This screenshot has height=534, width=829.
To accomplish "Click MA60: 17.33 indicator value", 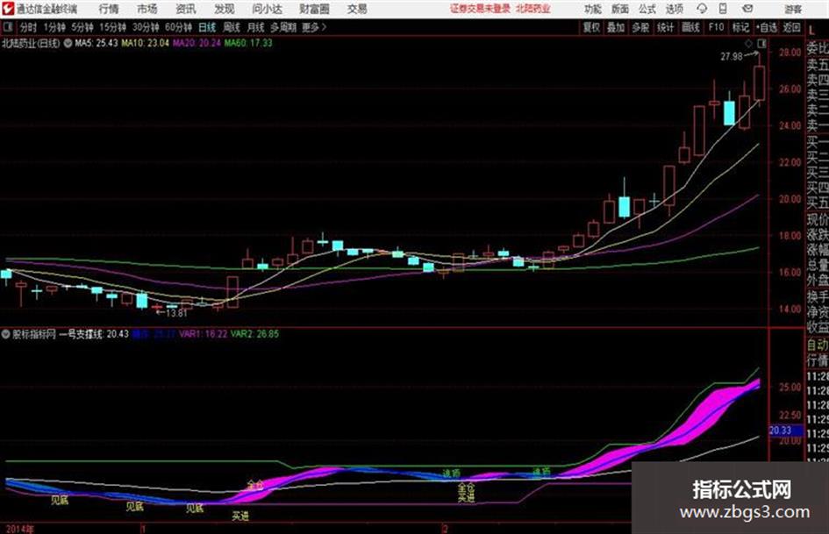I will tap(248, 43).
